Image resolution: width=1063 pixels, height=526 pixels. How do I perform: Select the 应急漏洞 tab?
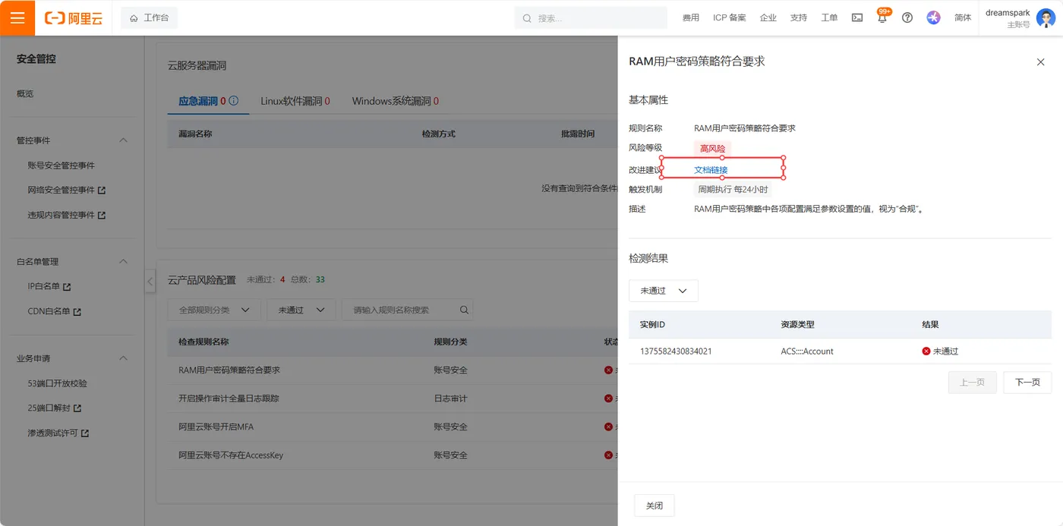click(x=202, y=101)
